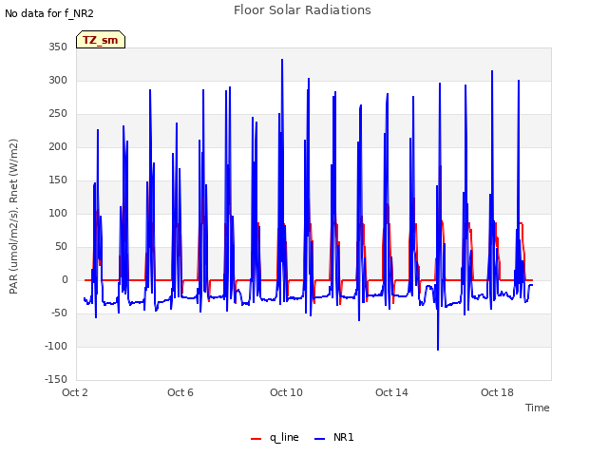Viewport: 608px width, 456px height.
Task: Click the blue NR1 legend swatch
Action: click(x=319, y=439)
